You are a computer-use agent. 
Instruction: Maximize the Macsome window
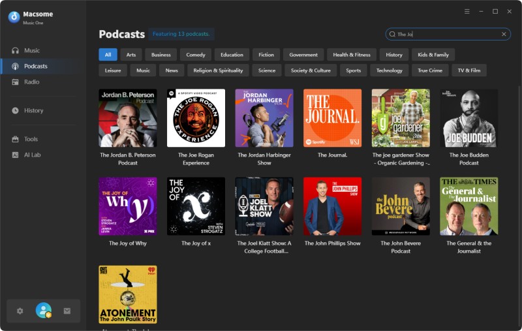[495, 11]
